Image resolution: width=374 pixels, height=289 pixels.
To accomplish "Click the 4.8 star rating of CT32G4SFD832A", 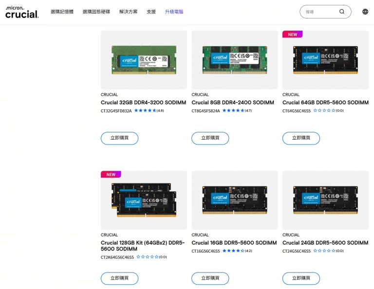I will [x=149, y=110].
